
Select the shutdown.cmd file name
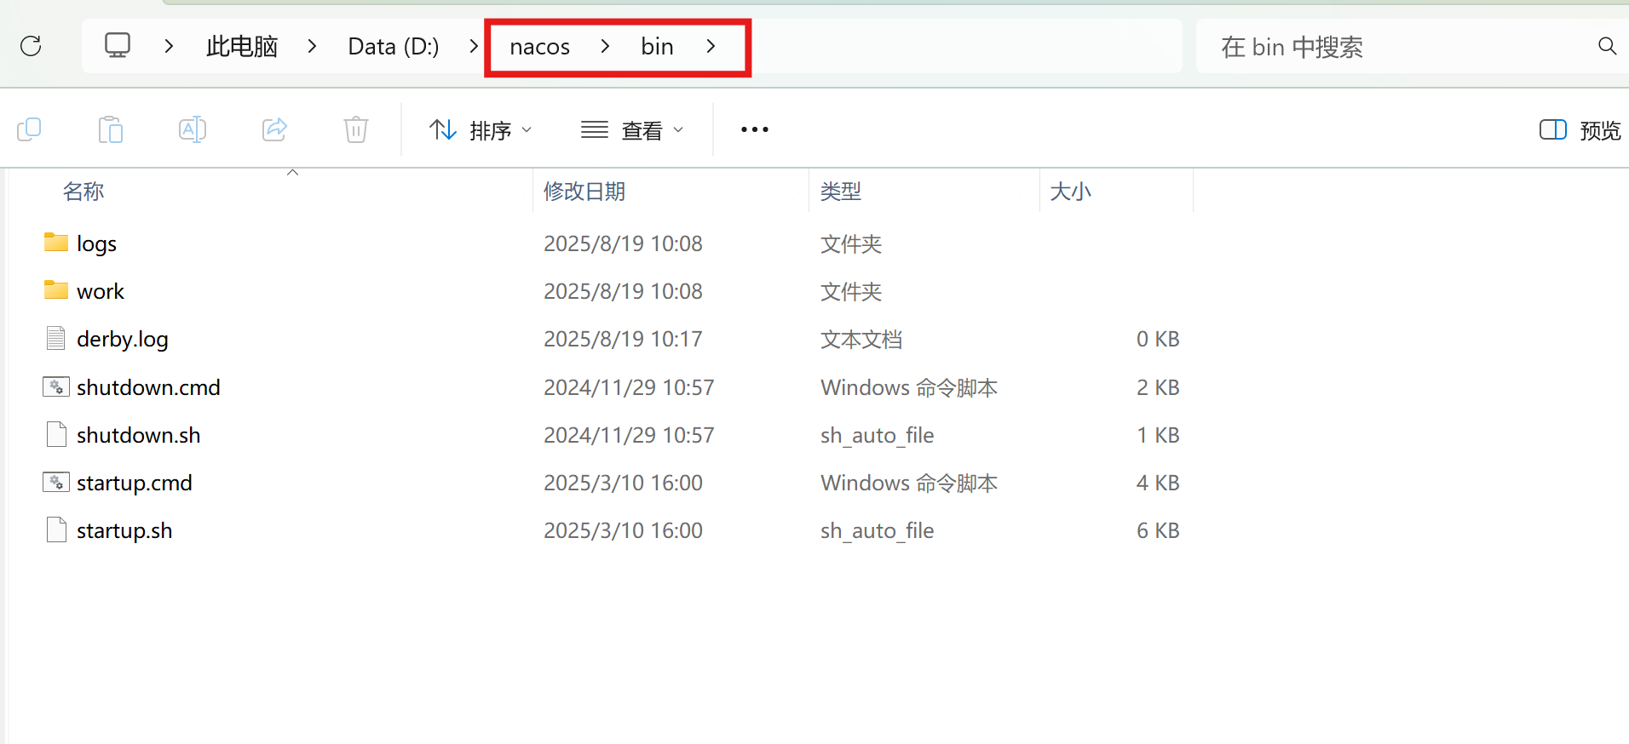click(148, 386)
